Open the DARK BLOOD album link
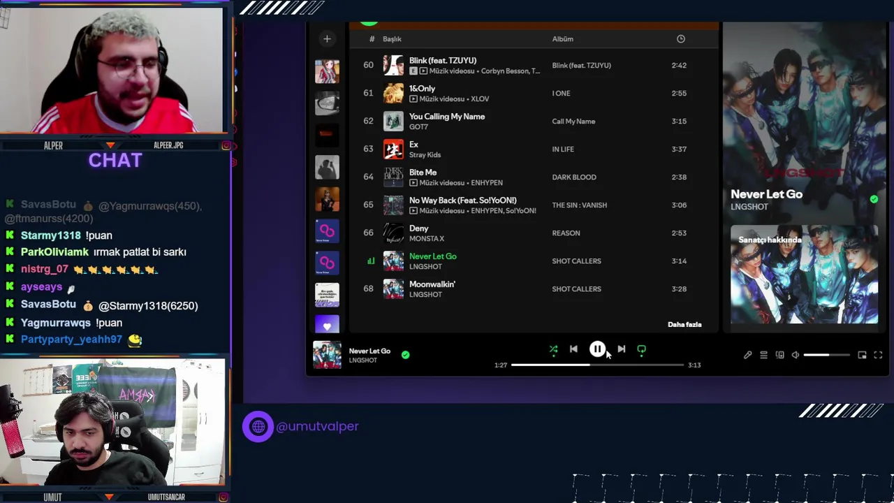Image resolution: width=894 pixels, height=503 pixels. pos(574,177)
